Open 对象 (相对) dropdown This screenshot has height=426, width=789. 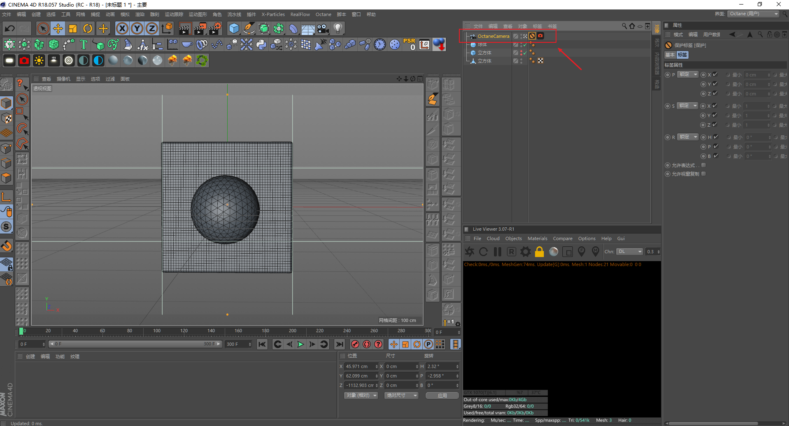[361, 395]
